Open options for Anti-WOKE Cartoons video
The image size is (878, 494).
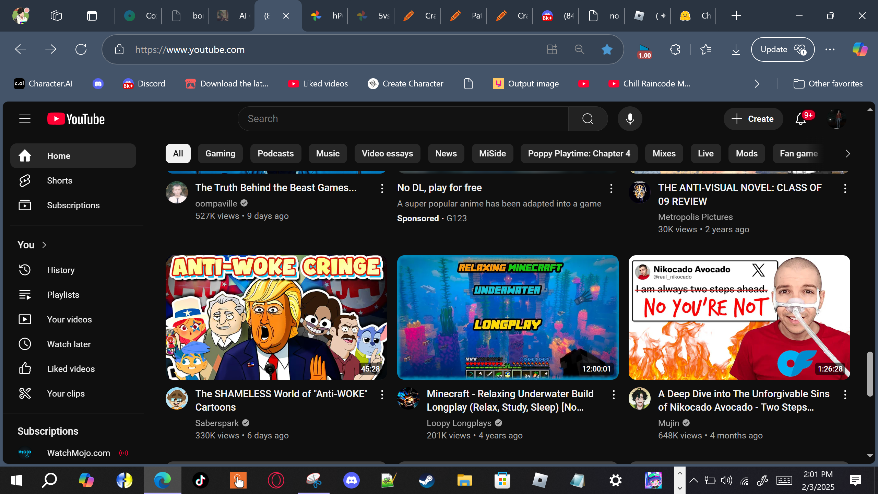click(x=382, y=395)
